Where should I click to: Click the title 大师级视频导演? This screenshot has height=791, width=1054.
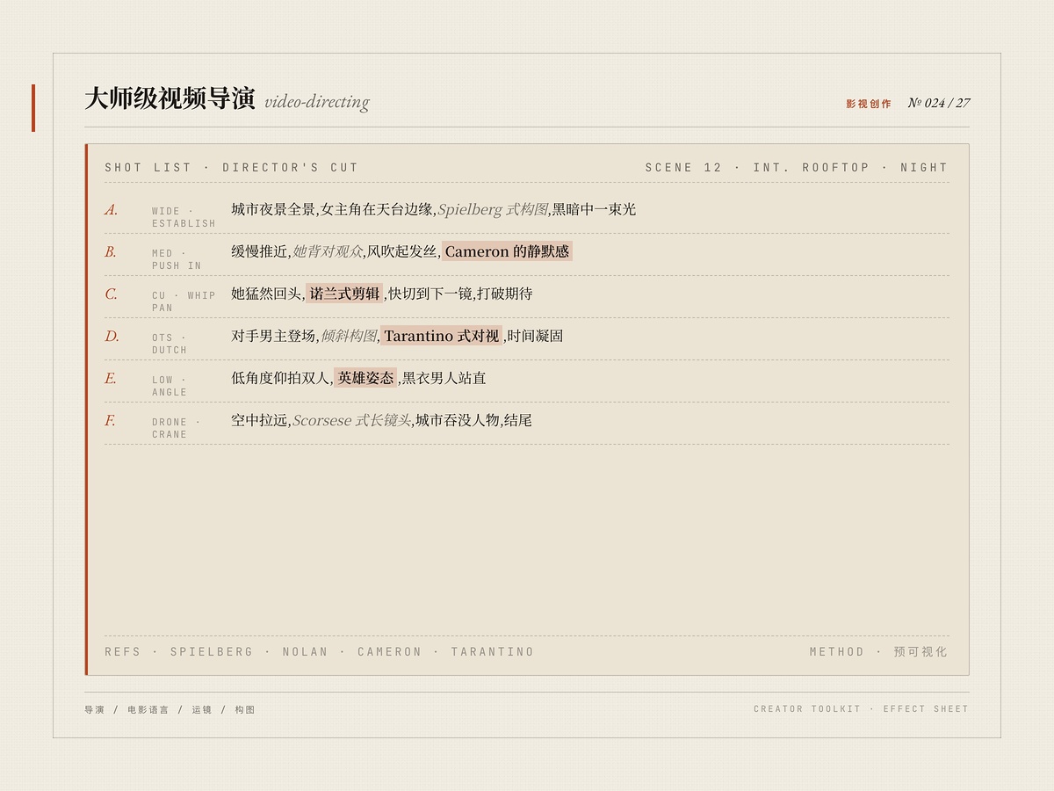[170, 99]
